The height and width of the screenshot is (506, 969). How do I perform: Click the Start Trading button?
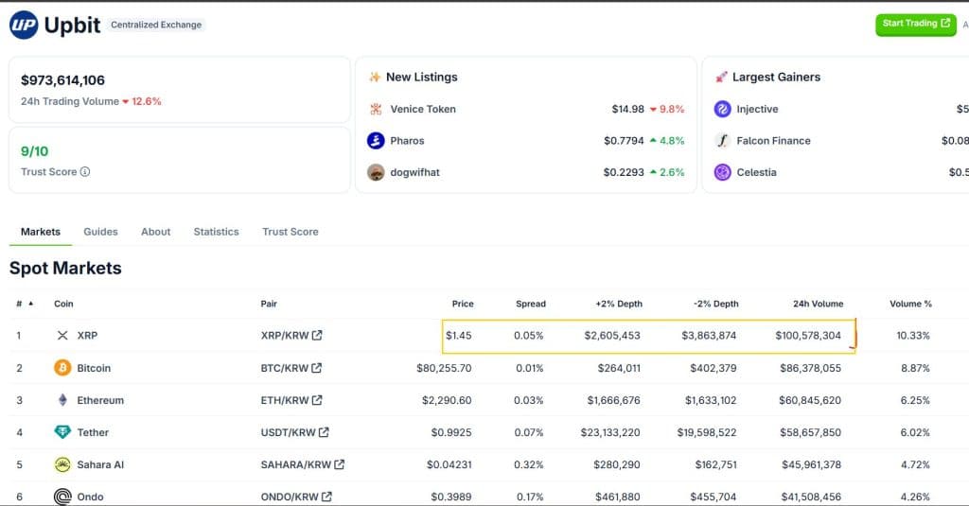coord(916,24)
